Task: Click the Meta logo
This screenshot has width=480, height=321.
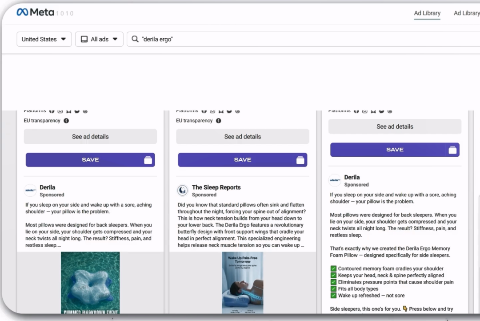Action: tap(35, 12)
